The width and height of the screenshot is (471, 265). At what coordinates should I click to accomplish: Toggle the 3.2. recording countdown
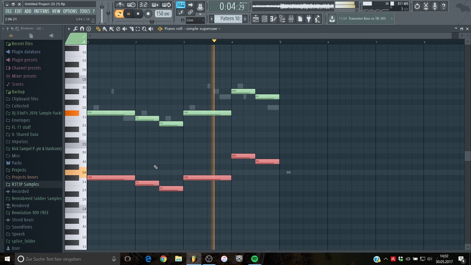[x=143, y=5]
